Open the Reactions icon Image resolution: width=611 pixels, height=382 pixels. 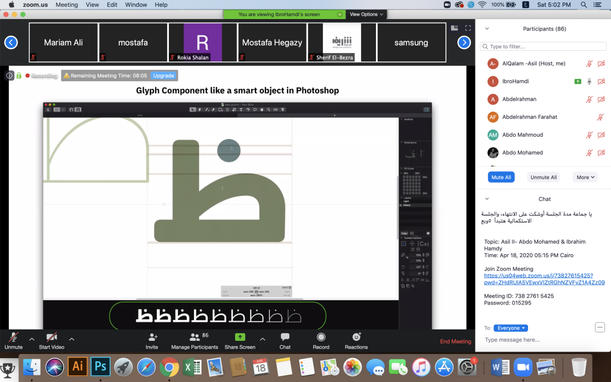pyautogui.click(x=356, y=337)
